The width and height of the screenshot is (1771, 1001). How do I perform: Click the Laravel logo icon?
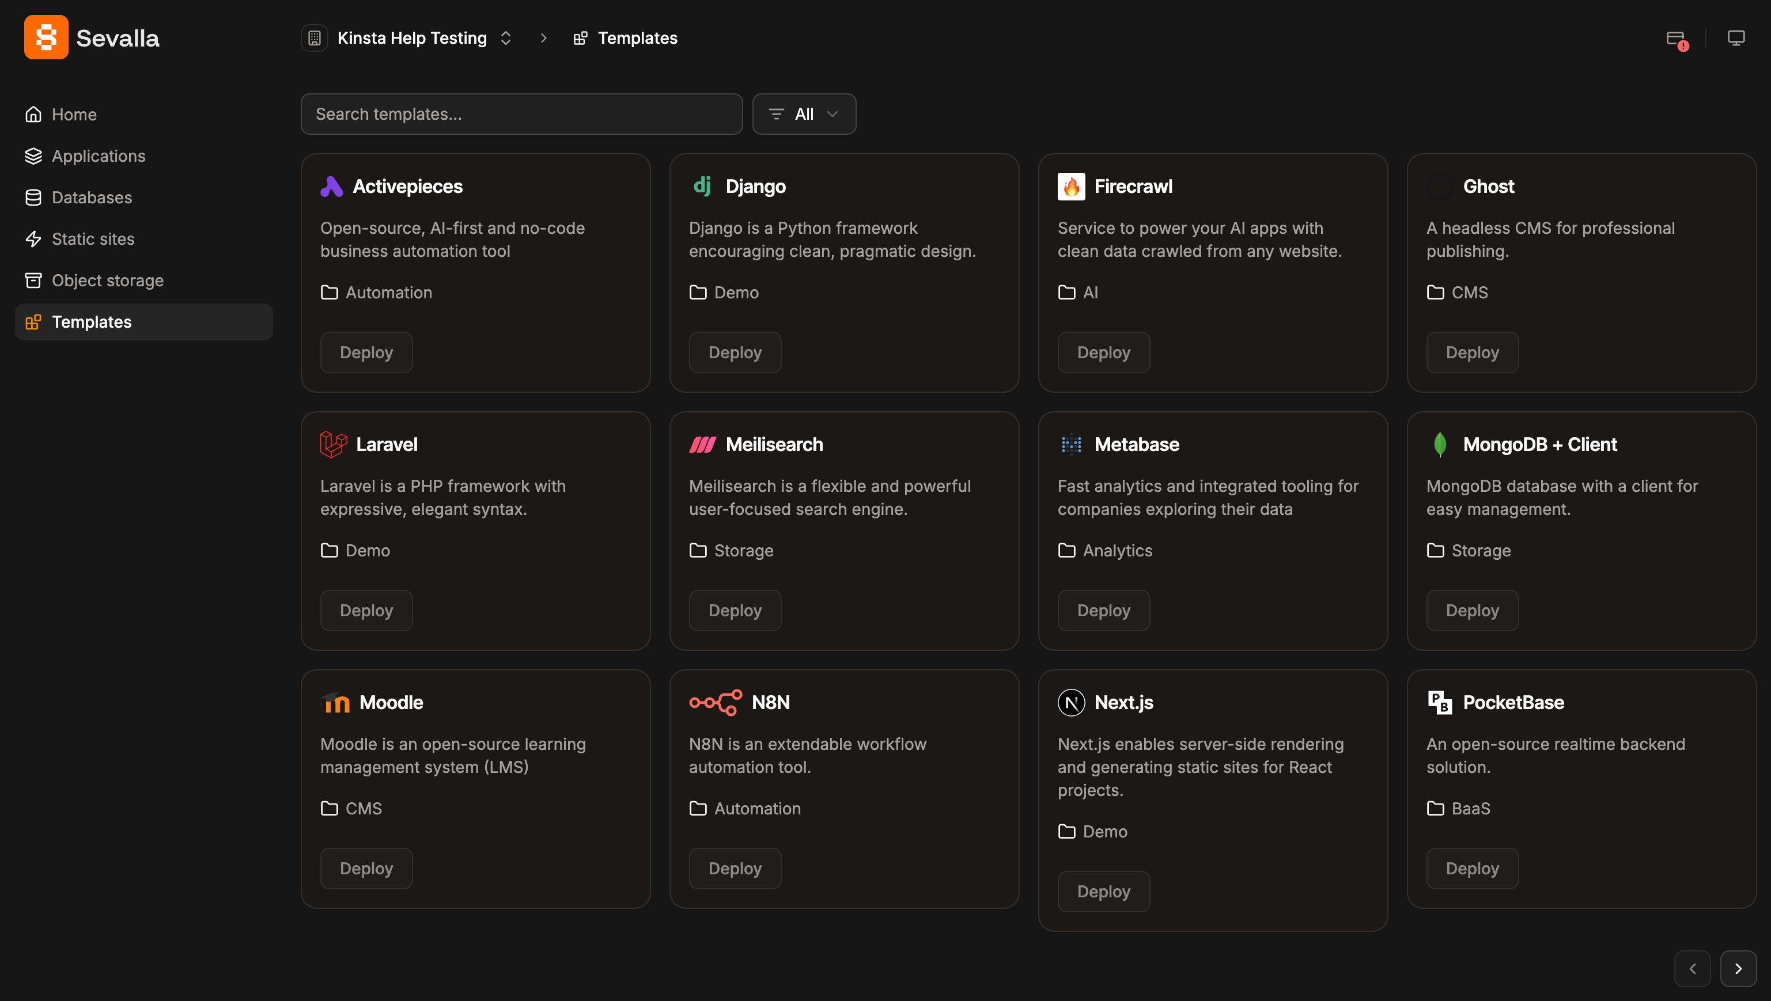[334, 444]
